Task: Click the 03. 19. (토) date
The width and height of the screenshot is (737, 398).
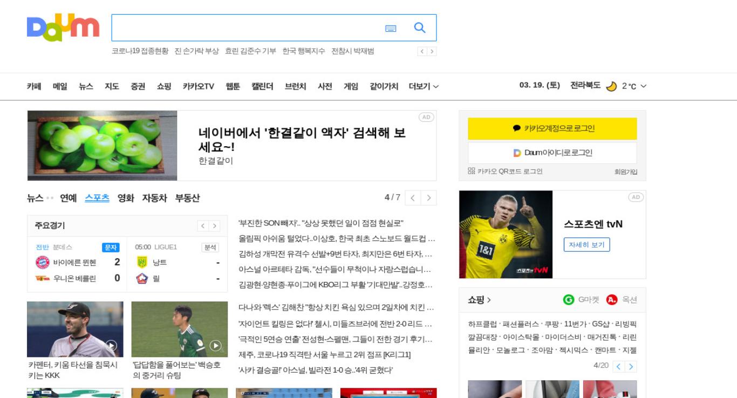Action: point(540,85)
